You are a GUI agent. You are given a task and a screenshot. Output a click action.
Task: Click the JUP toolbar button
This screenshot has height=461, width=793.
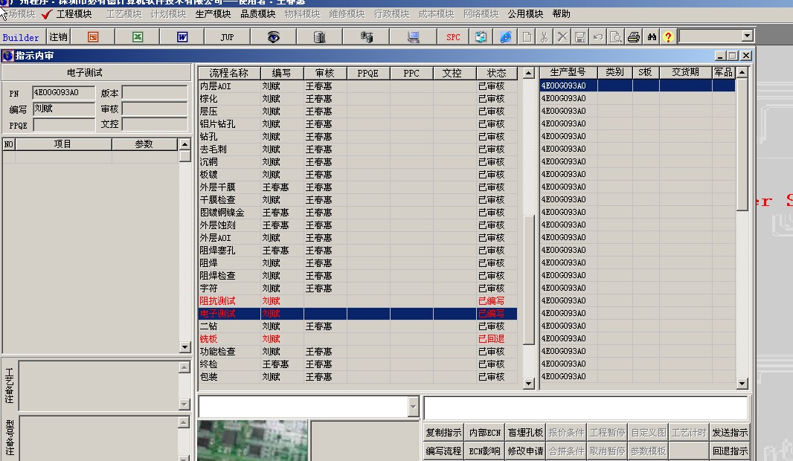[x=227, y=37]
